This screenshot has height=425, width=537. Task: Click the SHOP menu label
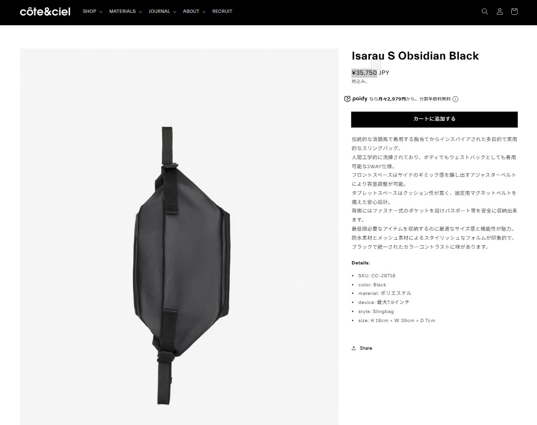click(x=89, y=11)
